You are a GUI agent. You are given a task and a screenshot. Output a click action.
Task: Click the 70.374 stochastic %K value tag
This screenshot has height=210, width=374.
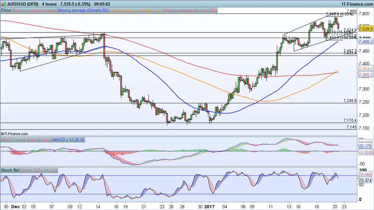coord(365,181)
